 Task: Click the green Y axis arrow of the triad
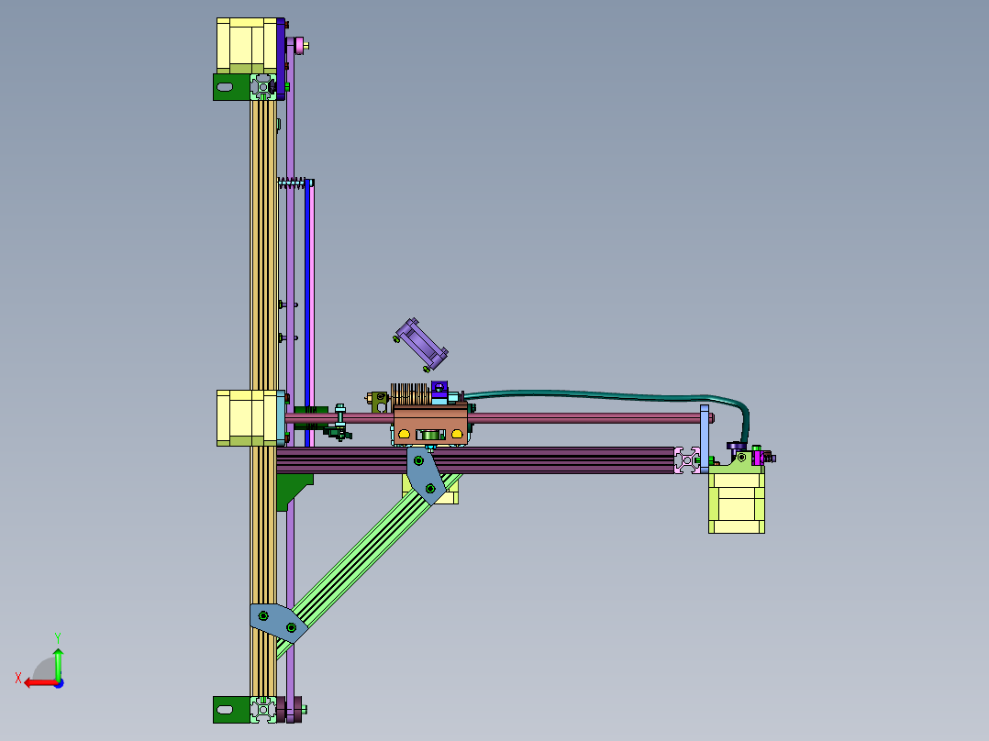click(58, 665)
